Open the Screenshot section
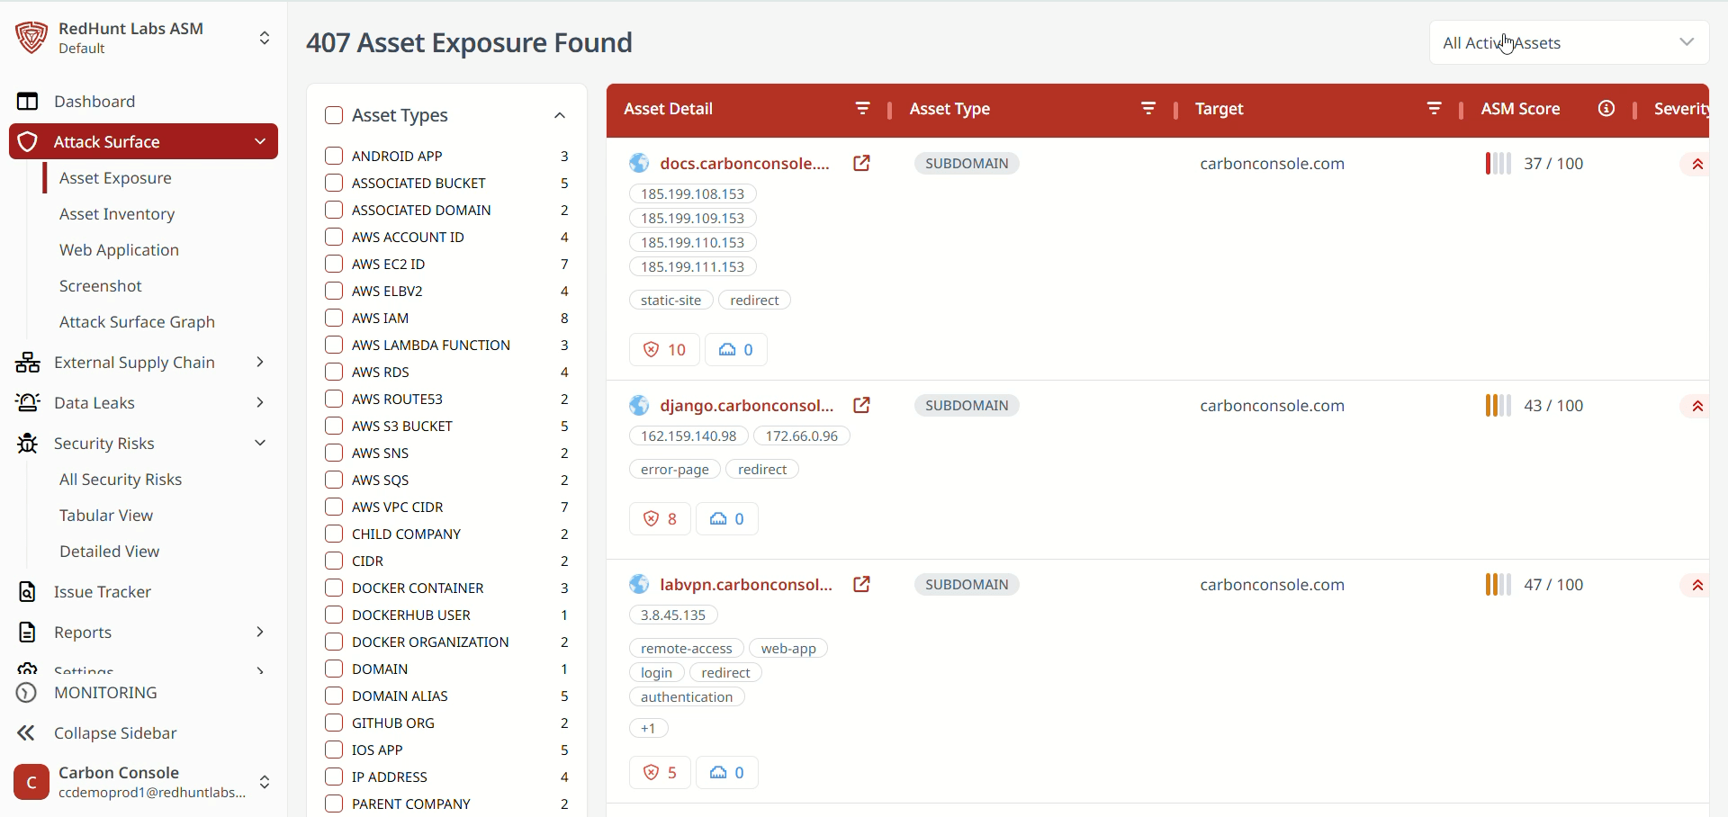 (101, 286)
